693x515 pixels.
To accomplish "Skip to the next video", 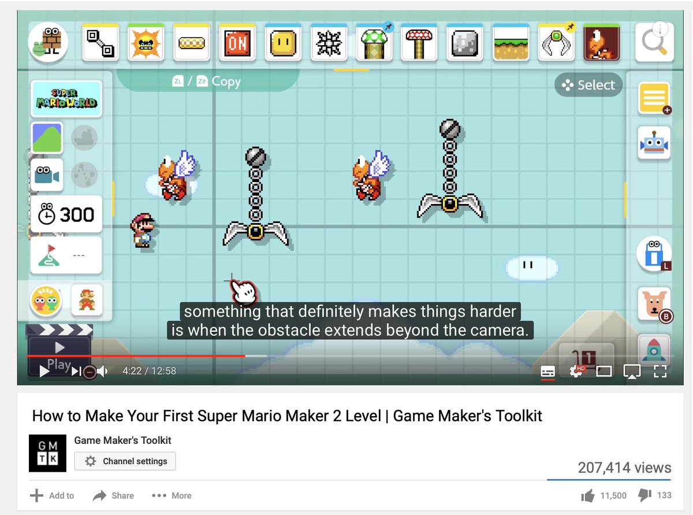I will (x=76, y=371).
